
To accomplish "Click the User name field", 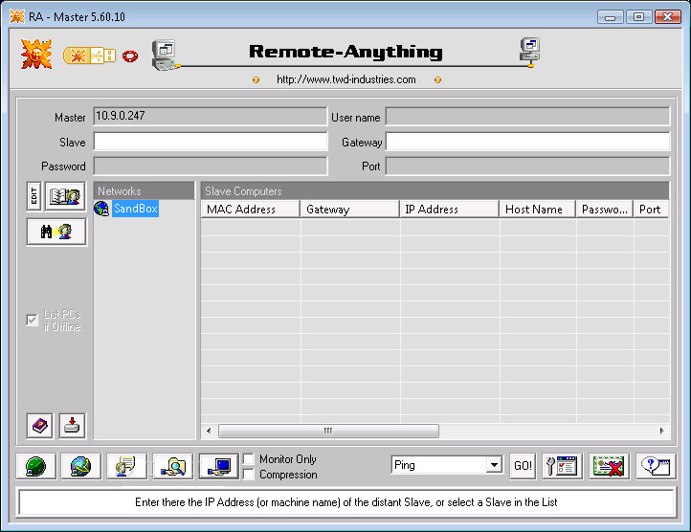I will click(x=528, y=117).
